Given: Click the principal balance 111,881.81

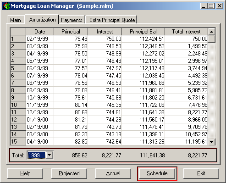Looking at the screenshot, I should 143,90.
